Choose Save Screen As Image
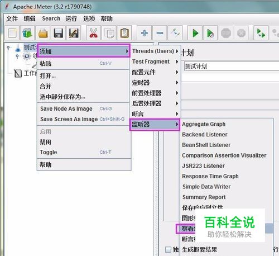The image size is (279, 256). coord(84,119)
